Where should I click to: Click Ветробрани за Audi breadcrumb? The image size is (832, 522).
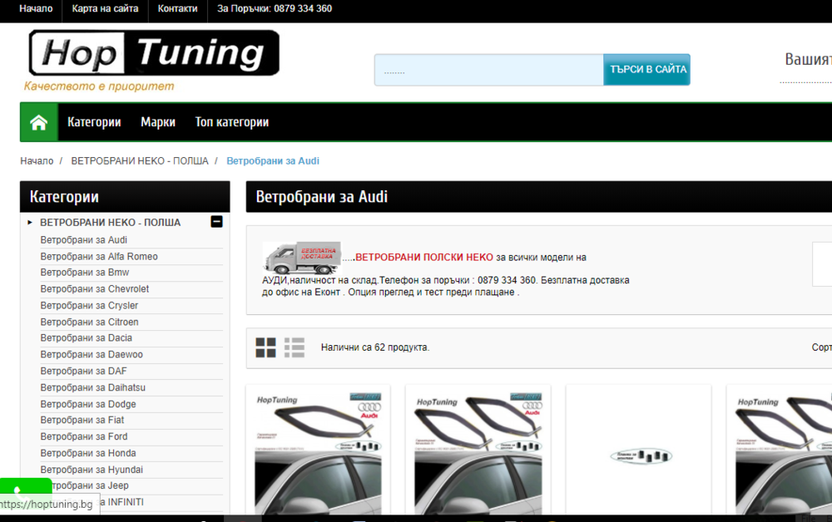coord(273,161)
